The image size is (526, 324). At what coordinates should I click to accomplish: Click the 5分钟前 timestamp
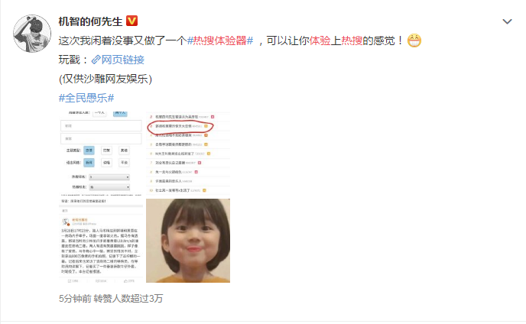[75, 298]
